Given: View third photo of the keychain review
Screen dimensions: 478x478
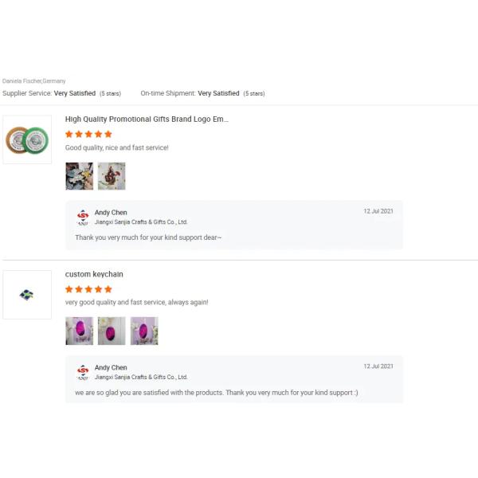Looking at the screenshot, I should click(x=144, y=331).
